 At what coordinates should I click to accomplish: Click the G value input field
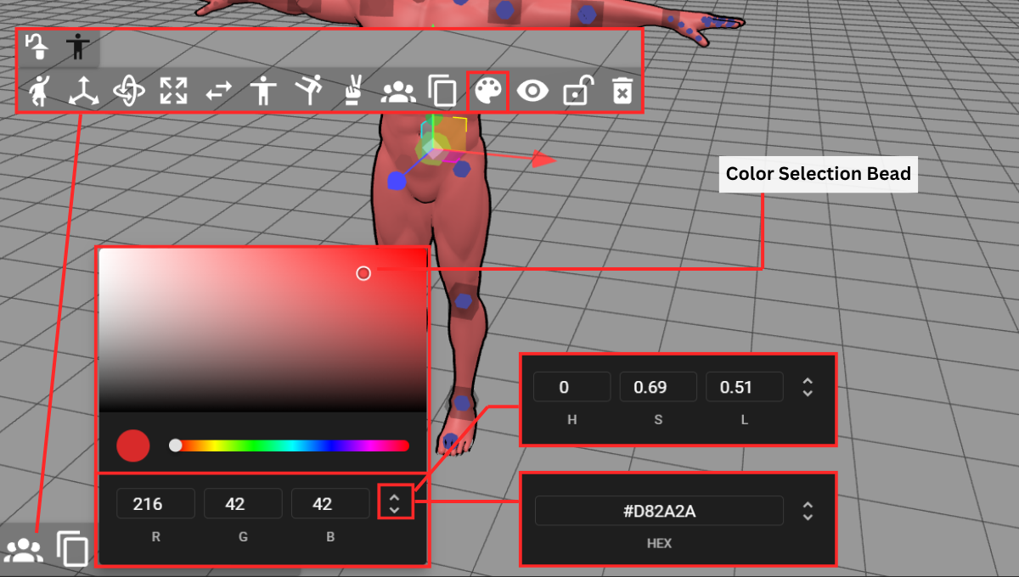point(243,504)
